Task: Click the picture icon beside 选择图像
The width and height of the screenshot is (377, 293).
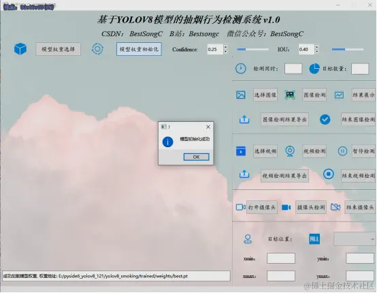Action: [x=241, y=95]
